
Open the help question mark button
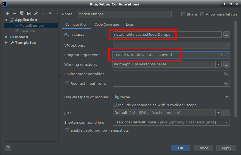point(8,148)
